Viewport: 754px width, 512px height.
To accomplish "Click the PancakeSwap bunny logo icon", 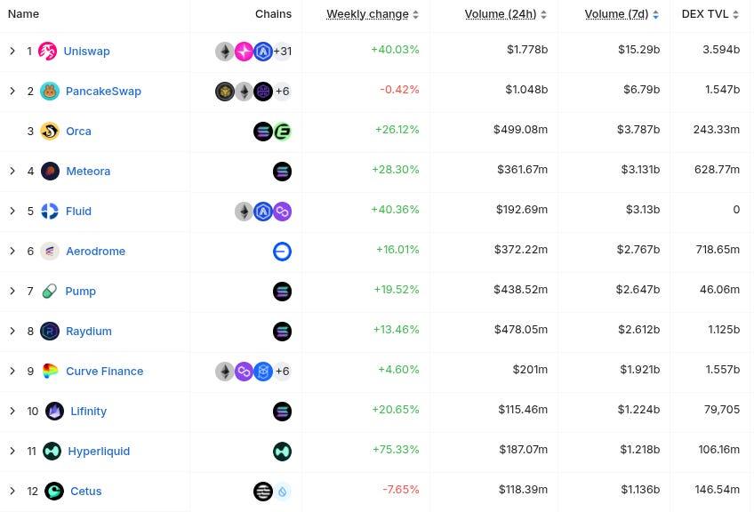I will pos(50,91).
